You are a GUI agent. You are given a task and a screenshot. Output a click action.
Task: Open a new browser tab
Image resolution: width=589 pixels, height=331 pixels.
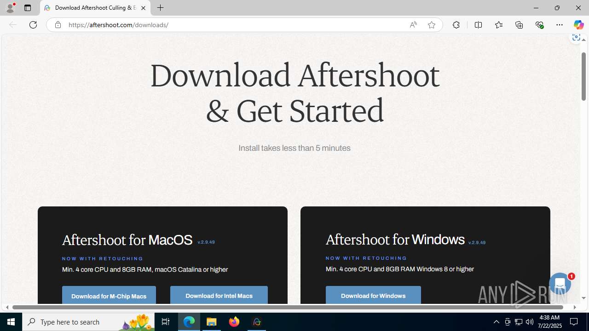(160, 8)
